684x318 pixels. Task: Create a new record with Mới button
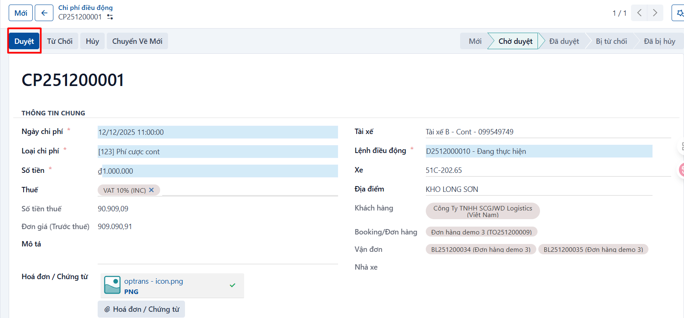(x=21, y=13)
